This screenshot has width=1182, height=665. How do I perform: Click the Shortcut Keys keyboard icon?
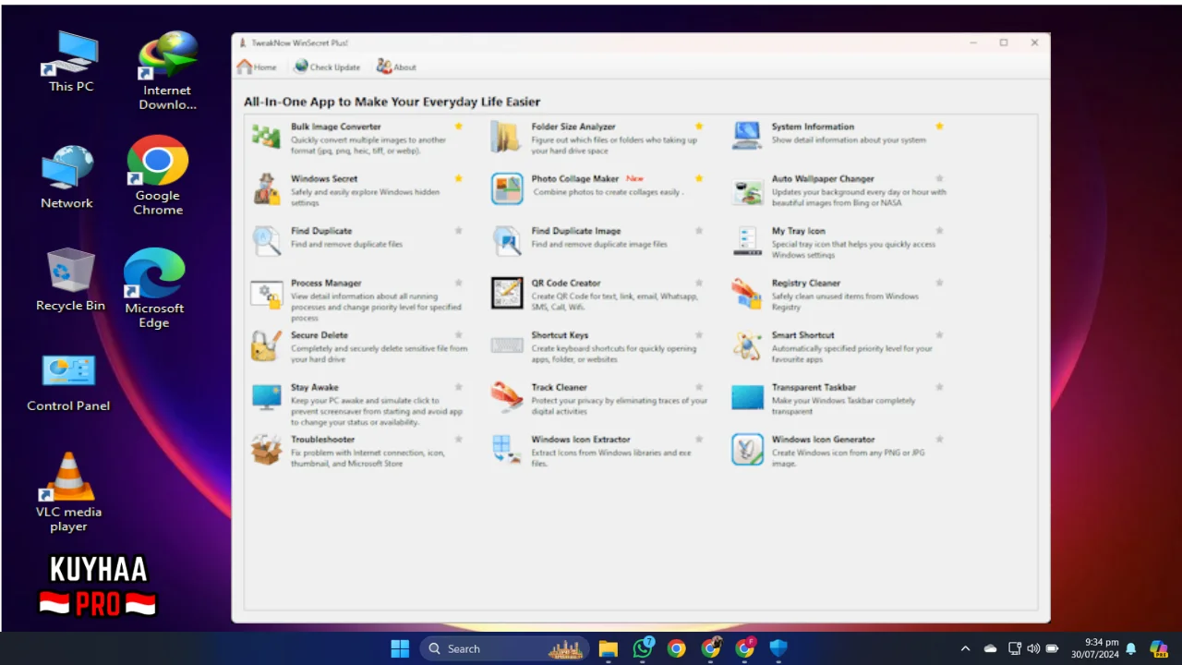(507, 345)
